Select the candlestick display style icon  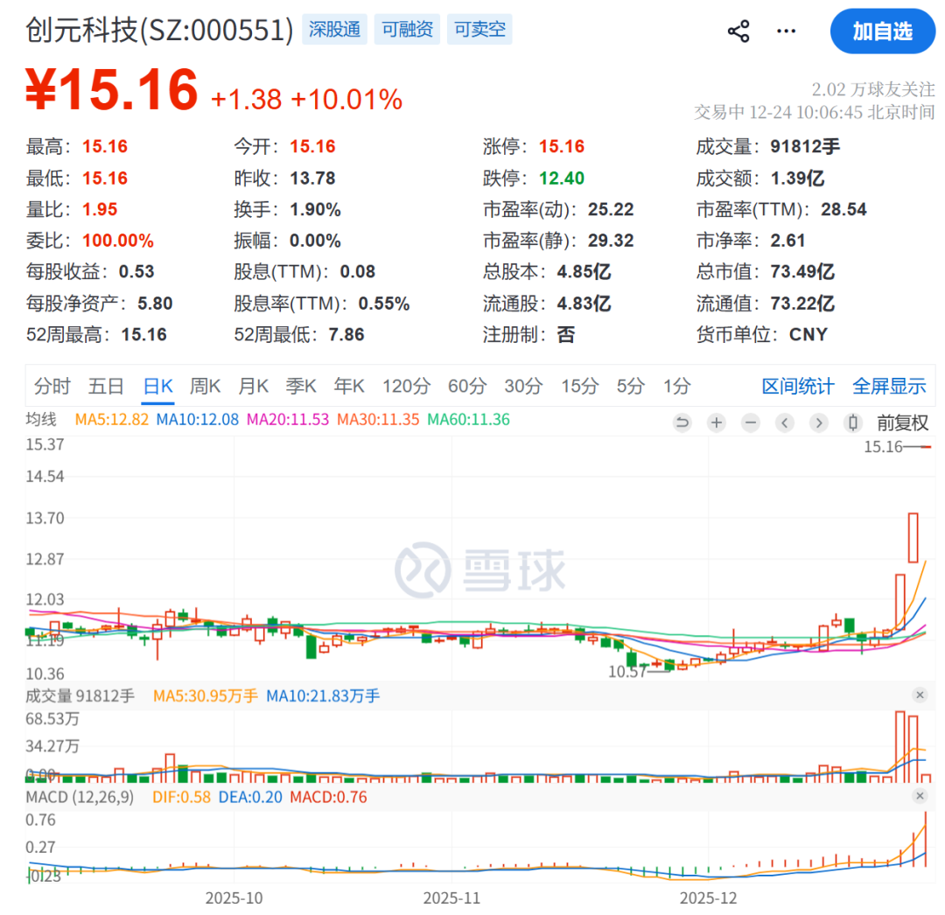coord(853,423)
